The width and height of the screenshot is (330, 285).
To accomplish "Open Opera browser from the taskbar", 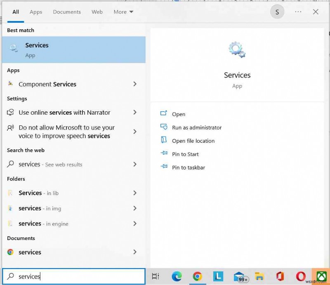I will [x=301, y=276].
